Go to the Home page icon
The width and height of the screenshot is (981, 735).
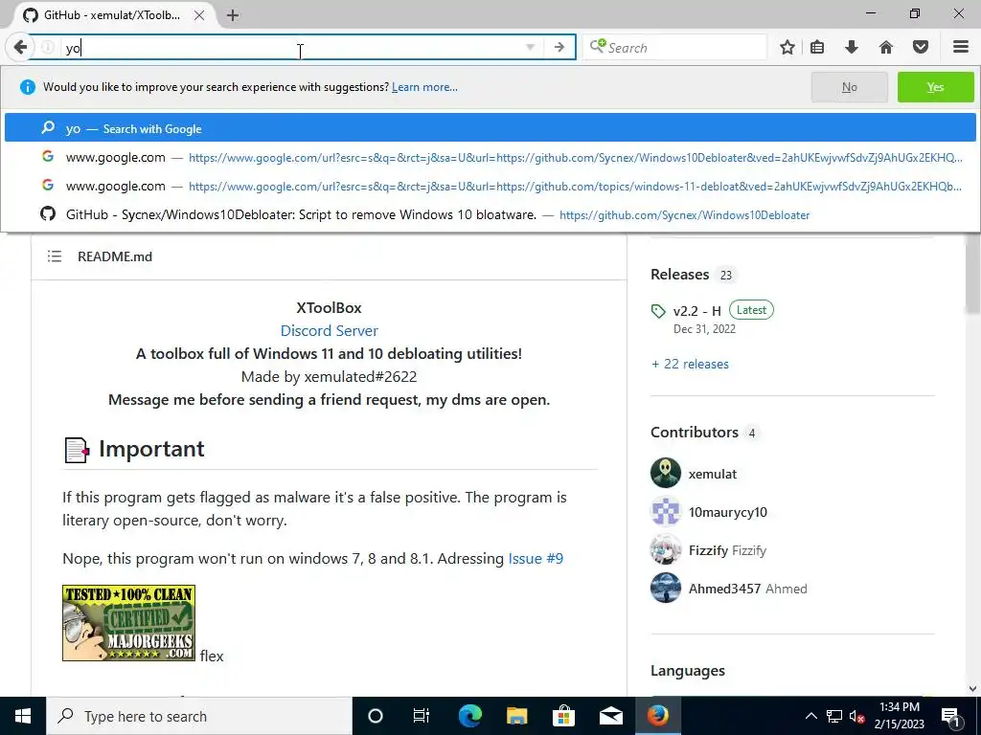(885, 47)
